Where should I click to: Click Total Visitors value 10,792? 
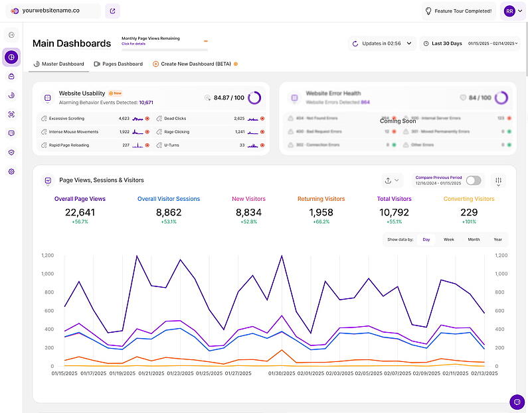pos(394,212)
